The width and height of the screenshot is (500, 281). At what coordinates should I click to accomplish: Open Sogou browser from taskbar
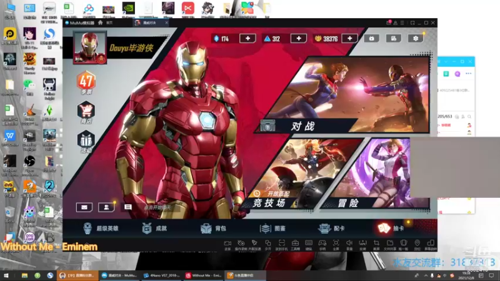[x=50, y=275]
